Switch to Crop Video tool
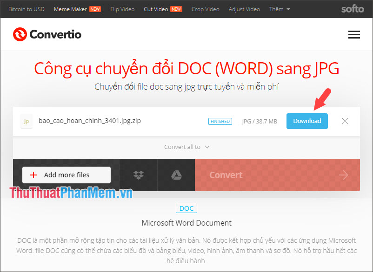This screenshot has height=272, width=373. 205,9
